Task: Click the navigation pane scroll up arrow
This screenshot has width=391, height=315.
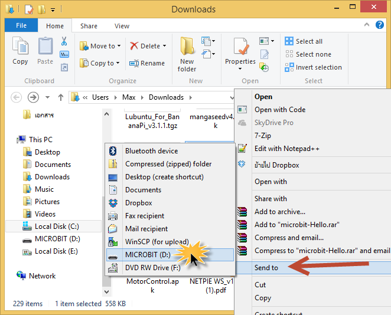Action: point(106,114)
